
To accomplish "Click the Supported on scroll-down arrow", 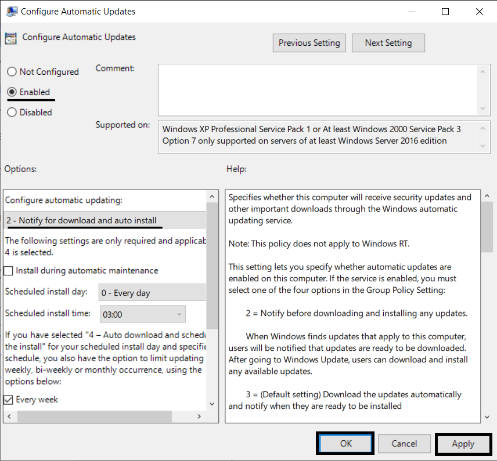I will coord(482,146).
